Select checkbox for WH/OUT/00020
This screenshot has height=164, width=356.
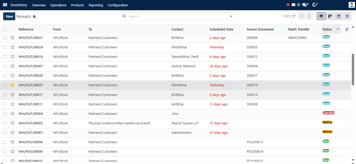click(x=5, y=76)
